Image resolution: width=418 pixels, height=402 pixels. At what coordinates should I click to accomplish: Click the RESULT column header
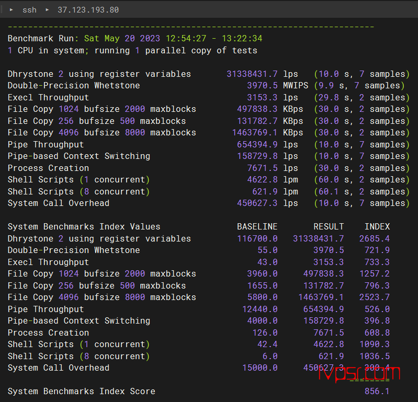(329, 226)
